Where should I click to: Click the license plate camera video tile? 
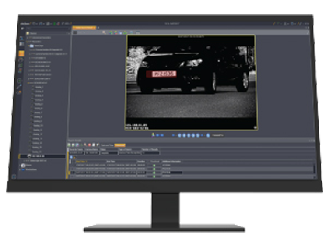(x=190, y=81)
